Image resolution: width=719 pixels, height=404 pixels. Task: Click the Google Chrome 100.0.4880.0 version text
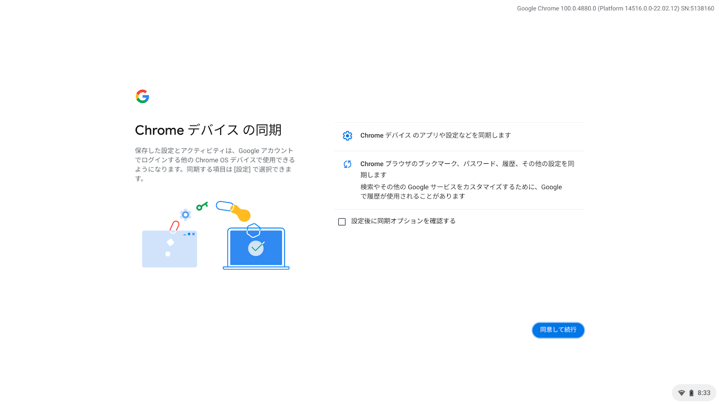615,9
